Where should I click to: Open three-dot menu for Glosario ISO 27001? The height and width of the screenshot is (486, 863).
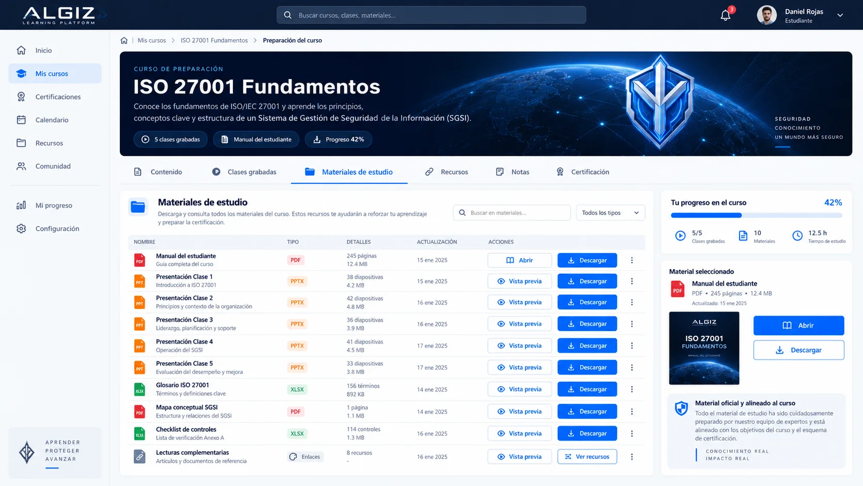pos(632,389)
